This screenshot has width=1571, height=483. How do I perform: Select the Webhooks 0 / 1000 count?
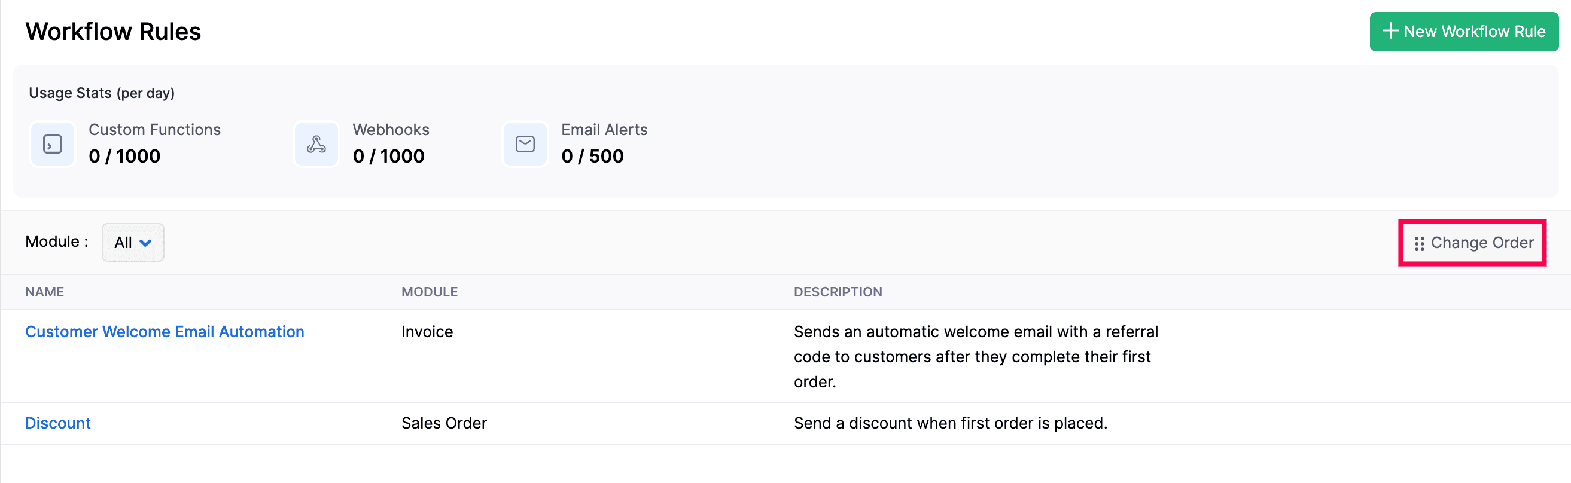[x=388, y=157]
